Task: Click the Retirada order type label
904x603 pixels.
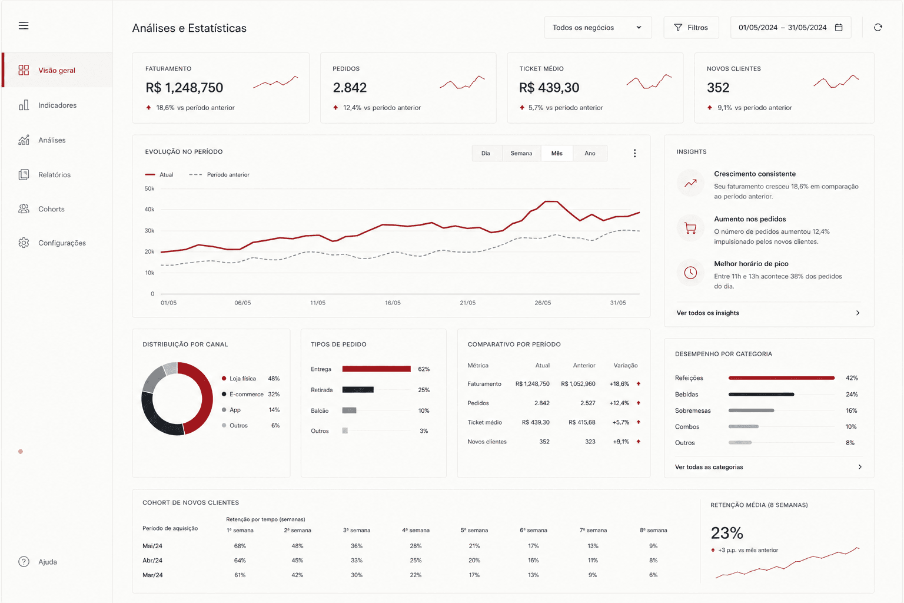Action: [x=322, y=390]
